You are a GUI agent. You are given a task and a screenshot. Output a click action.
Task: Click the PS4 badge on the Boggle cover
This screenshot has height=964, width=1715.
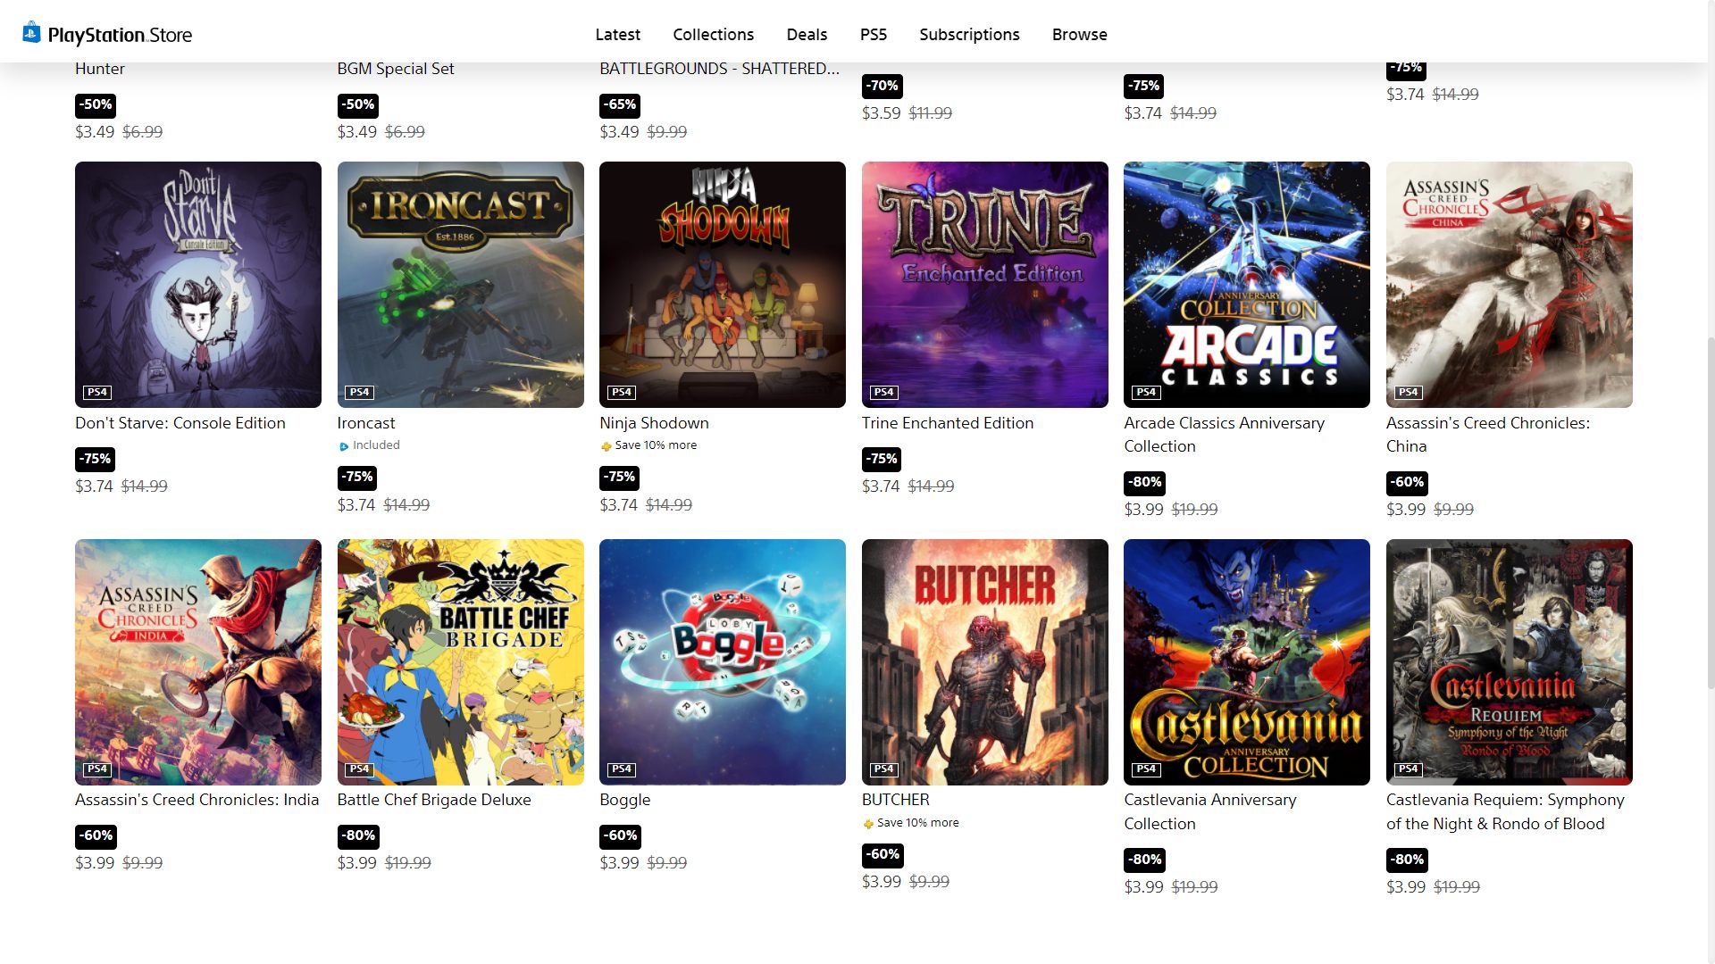[622, 769]
